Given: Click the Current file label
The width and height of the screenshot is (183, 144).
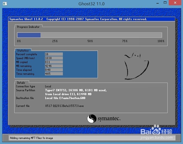Looking at the screenshot, I should click(23, 106).
